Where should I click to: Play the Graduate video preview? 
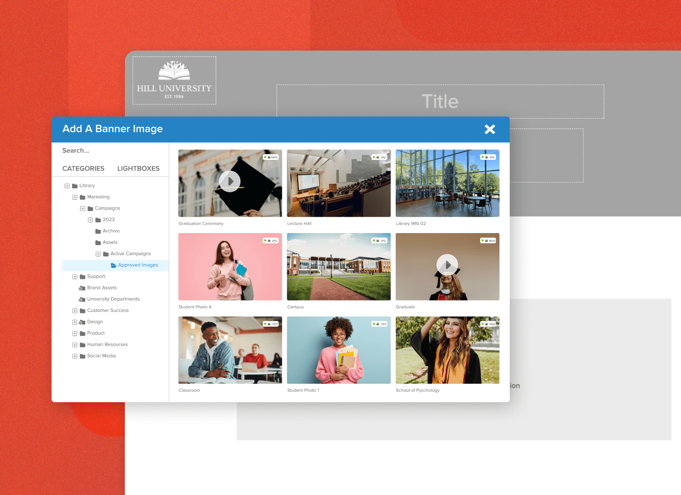[447, 265]
